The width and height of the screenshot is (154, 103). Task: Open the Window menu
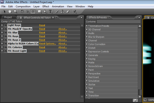coord(80,6)
